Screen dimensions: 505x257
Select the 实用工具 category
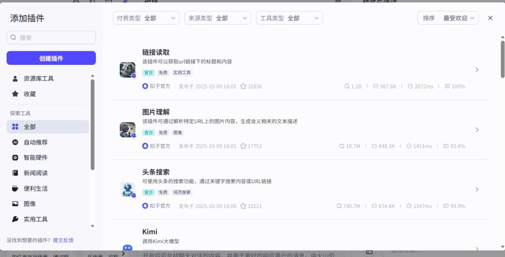(48, 219)
